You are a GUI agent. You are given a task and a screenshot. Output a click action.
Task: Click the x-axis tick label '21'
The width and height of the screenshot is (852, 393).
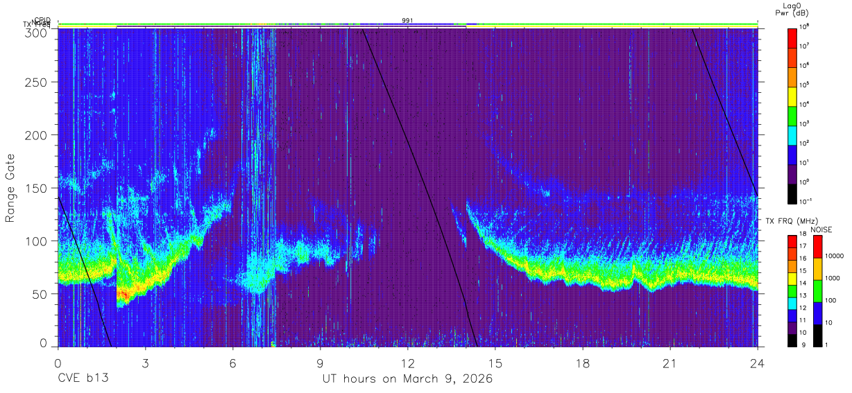(x=670, y=363)
